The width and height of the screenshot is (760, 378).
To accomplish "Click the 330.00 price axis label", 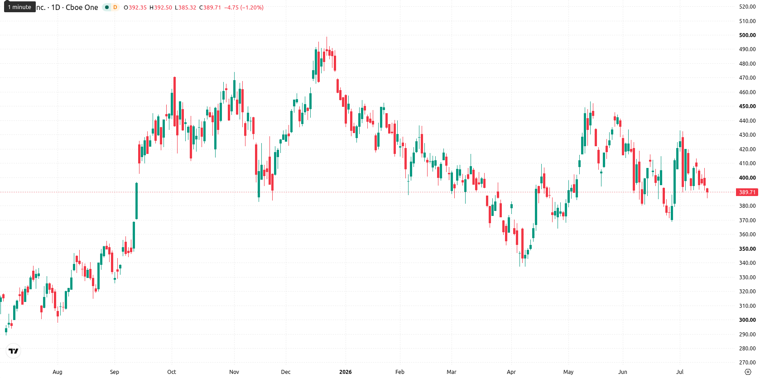I will point(747,277).
